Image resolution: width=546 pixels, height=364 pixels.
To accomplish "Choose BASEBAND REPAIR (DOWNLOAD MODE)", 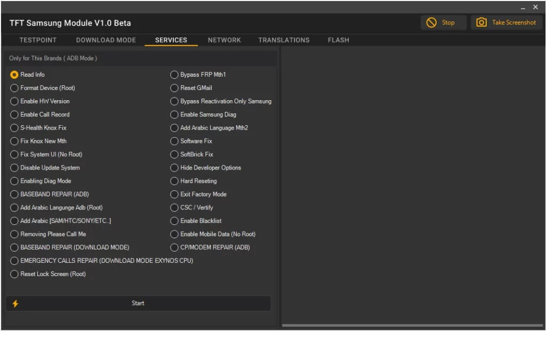I will [70, 247].
